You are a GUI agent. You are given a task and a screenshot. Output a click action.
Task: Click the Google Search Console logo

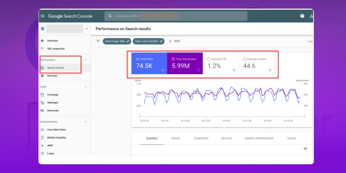[x=70, y=16]
